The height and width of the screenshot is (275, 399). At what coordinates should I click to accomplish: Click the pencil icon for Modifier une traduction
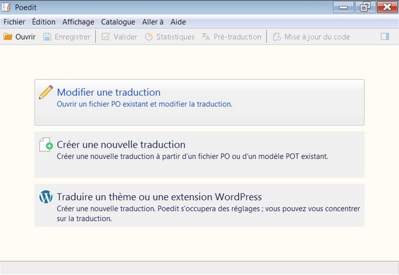tap(46, 92)
